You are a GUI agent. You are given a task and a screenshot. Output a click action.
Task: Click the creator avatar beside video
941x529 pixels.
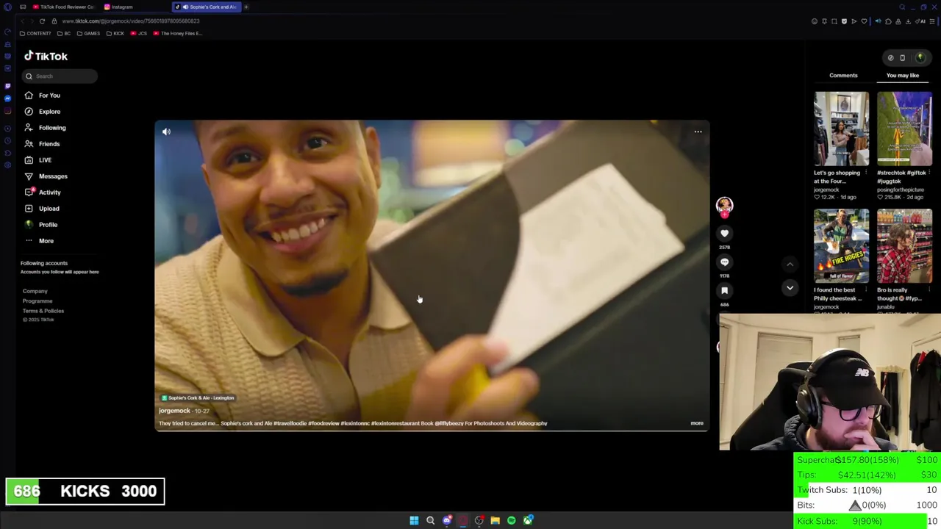tap(724, 205)
